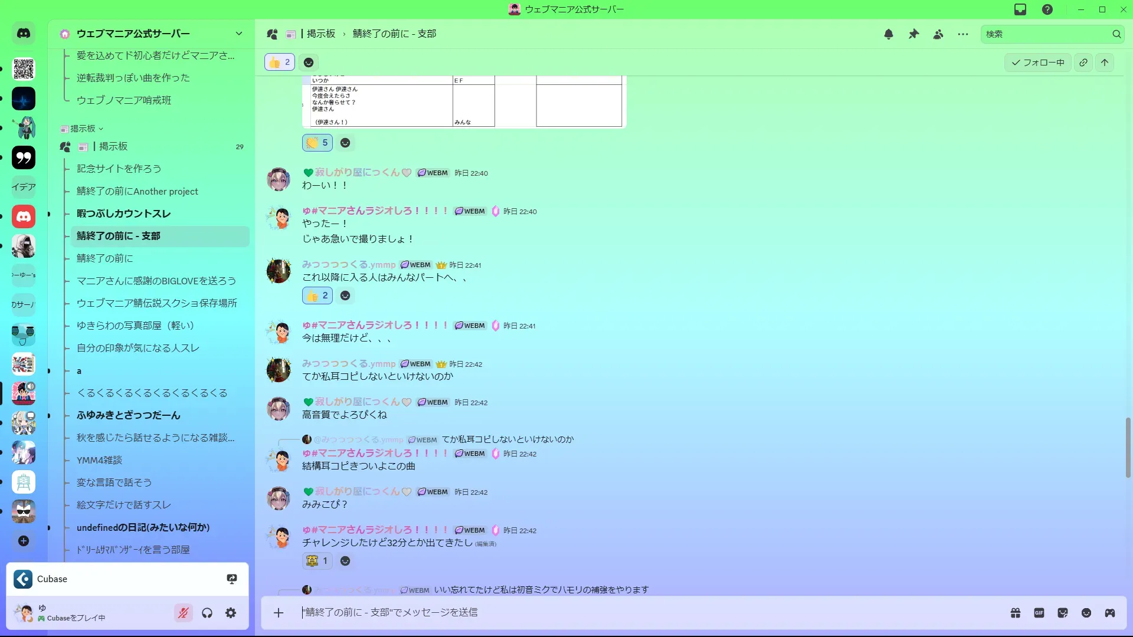Screen dimensions: 1133x637
Task: Open the emoji picker in message bar
Action: coord(1086,613)
